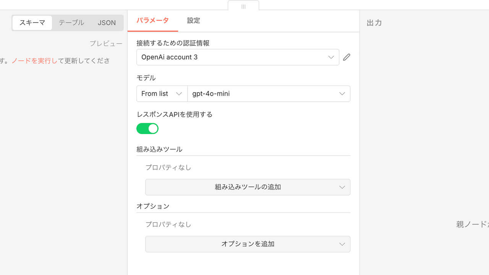Viewport: 489px width, 275px height.
Task: Click the chevron on the credential selector
Action: click(x=331, y=57)
